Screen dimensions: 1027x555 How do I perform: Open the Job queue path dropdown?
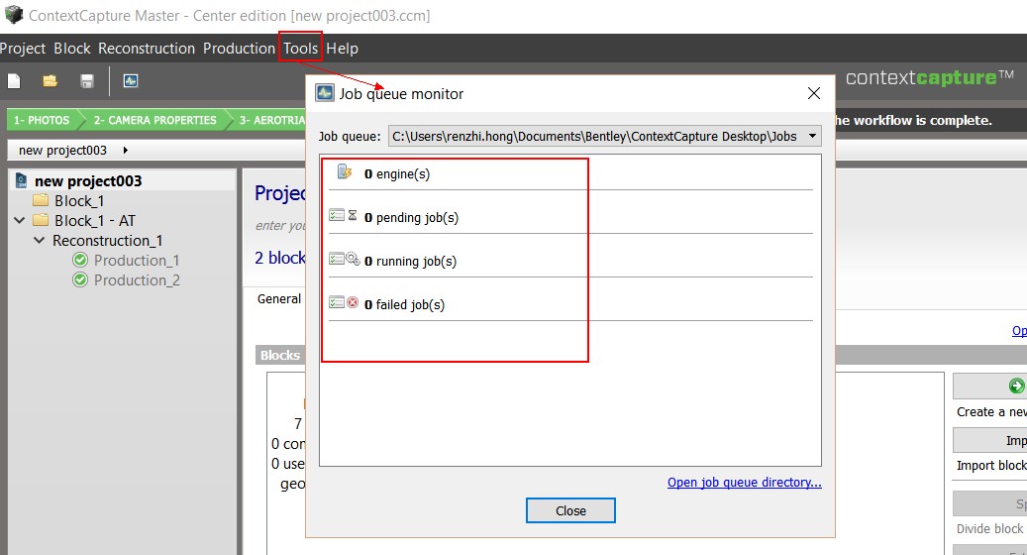[x=812, y=137]
